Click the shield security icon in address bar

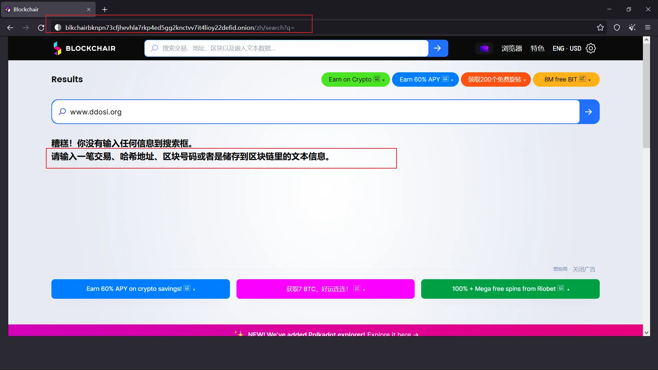tap(617, 27)
